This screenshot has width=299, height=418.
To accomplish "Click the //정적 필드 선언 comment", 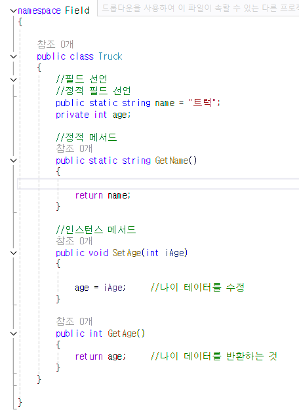I will pyautogui.click(x=93, y=91).
